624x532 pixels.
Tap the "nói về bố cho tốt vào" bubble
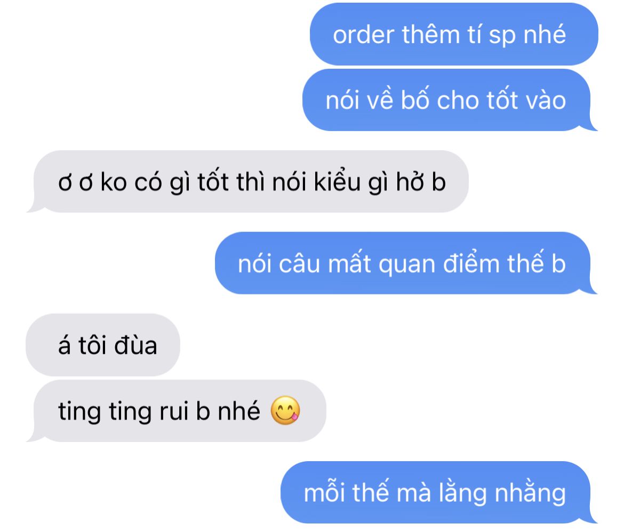coord(450,100)
